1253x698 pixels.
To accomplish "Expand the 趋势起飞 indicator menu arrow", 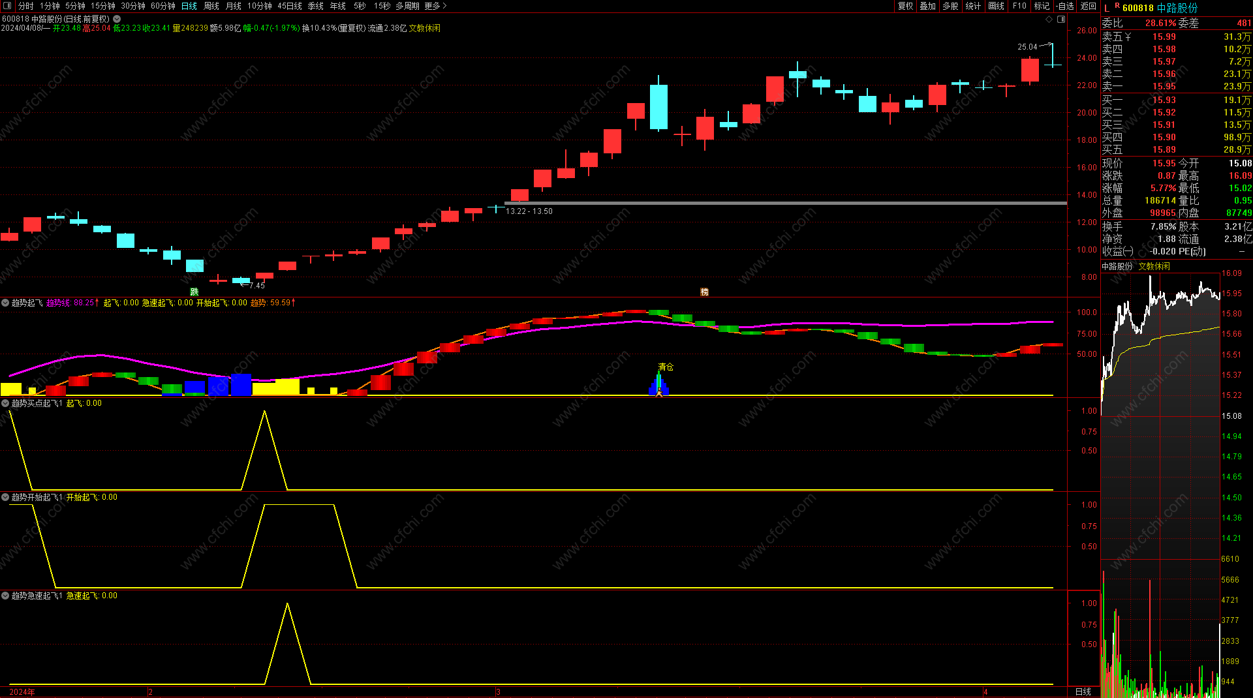I will coord(5,303).
